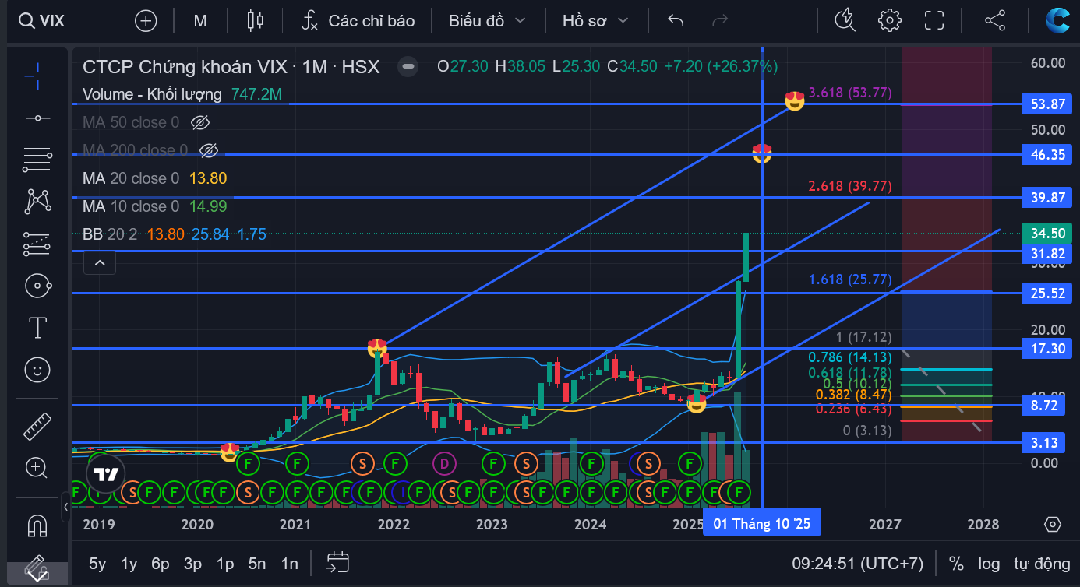Image resolution: width=1080 pixels, height=587 pixels.
Task: Open the candlestick chart style picker
Action: pos(255,21)
